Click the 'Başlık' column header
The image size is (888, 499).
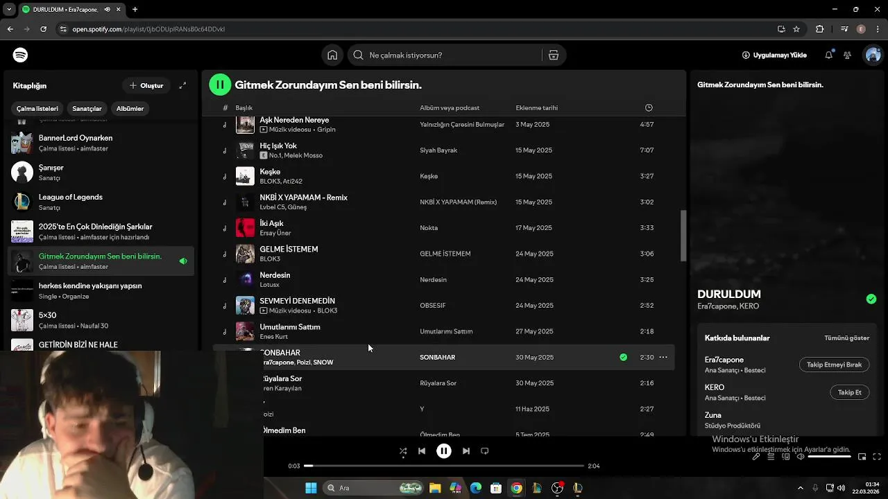click(244, 107)
